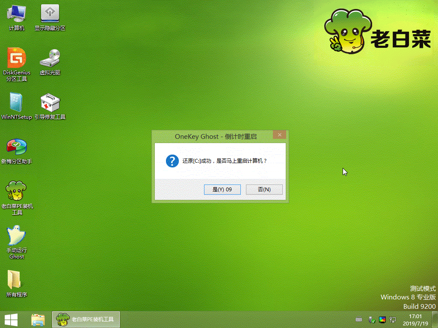Click the 是(Y) button to restart now
438x328 pixels.
(x=222, y=189)
